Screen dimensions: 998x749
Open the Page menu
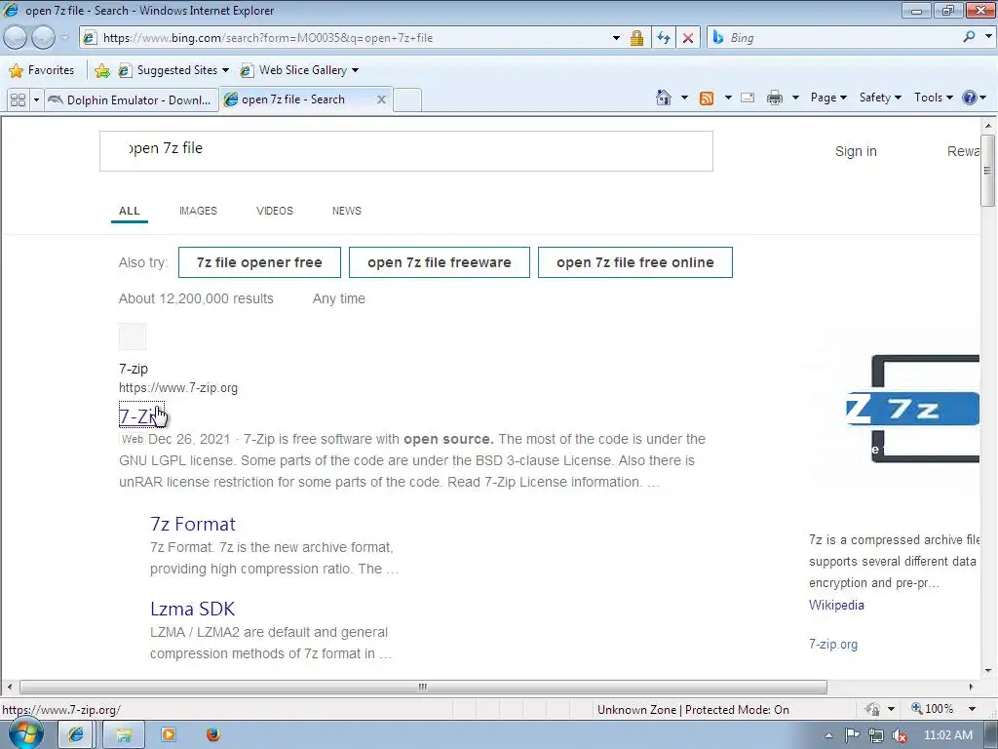coord(828,98)
